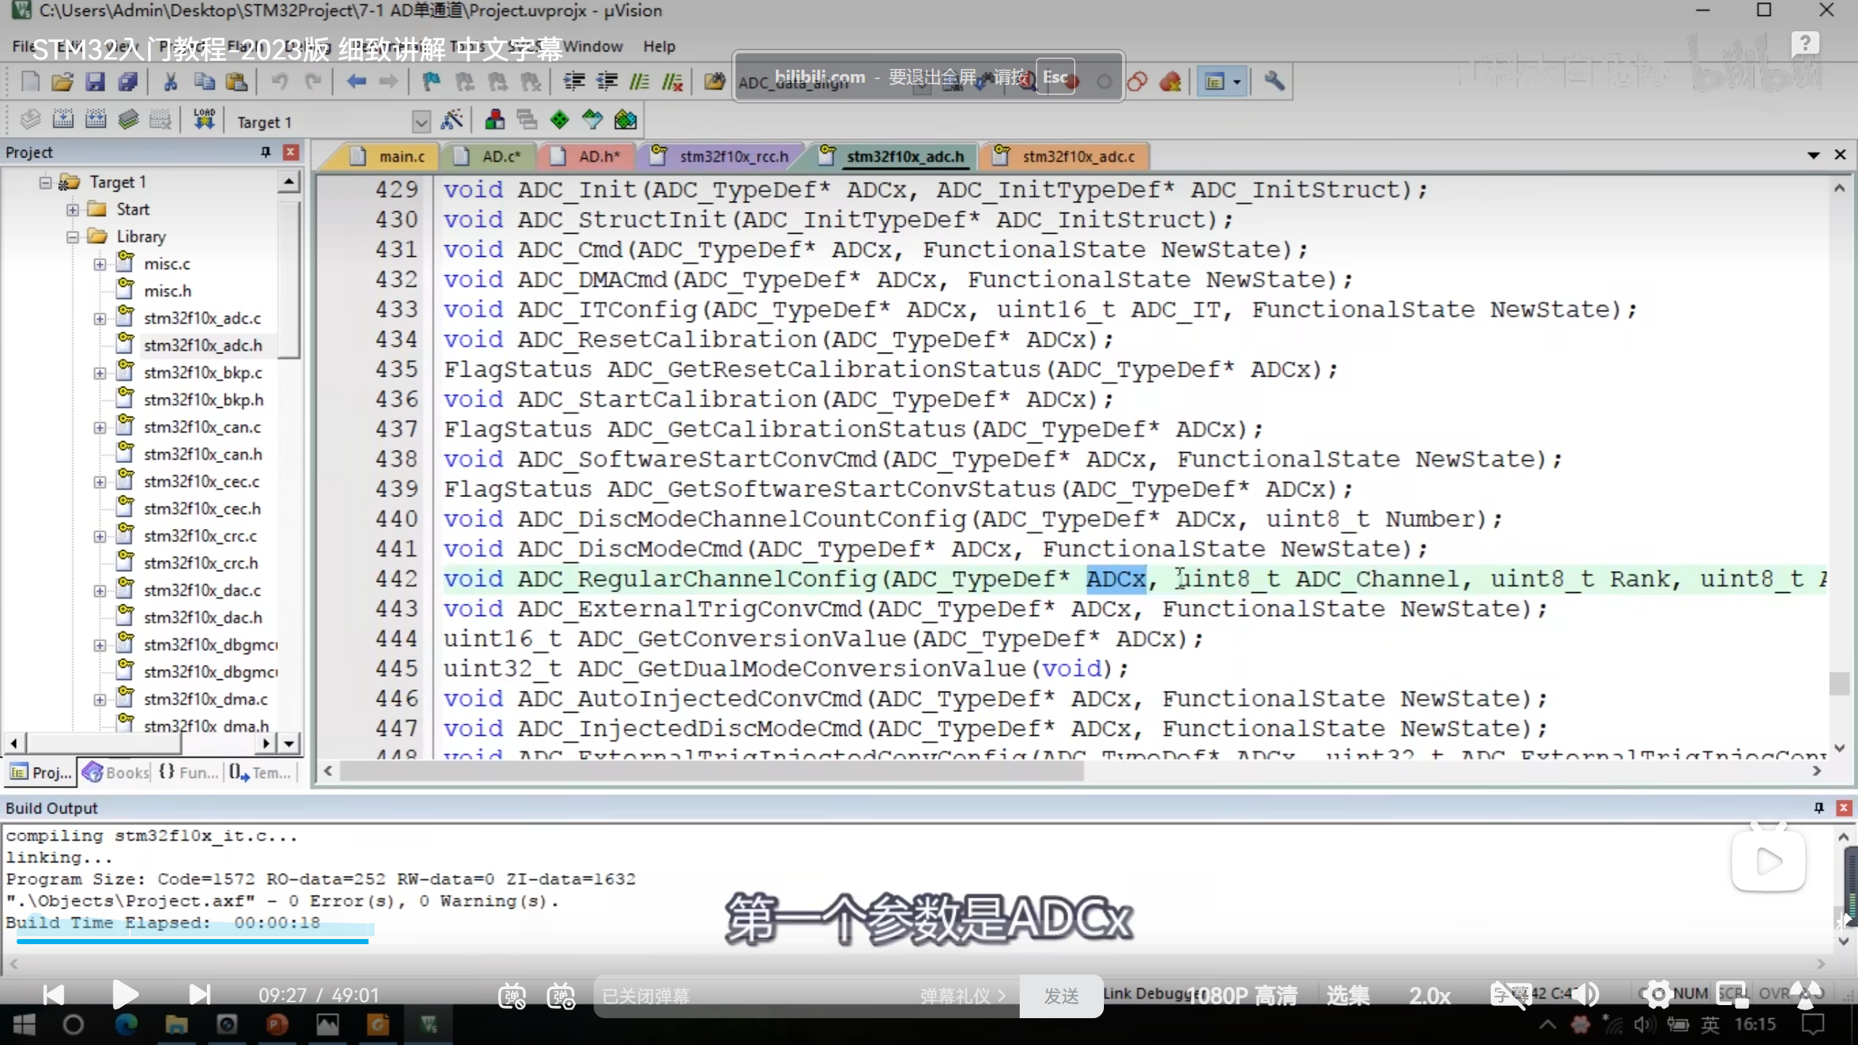Switch to the Functions panel tab
1858x1045 pixels.
tap(189, 772)
